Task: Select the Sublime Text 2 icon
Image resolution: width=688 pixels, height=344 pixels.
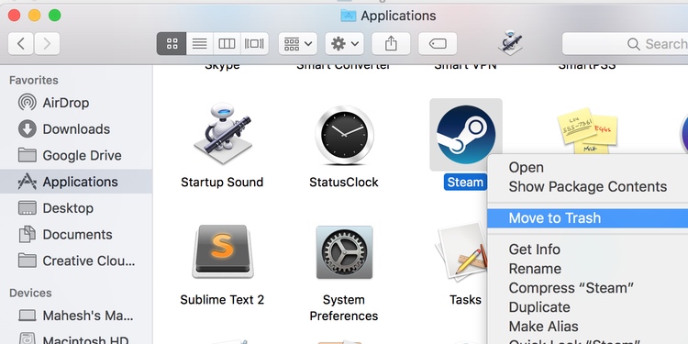Action: coord(223,251)
